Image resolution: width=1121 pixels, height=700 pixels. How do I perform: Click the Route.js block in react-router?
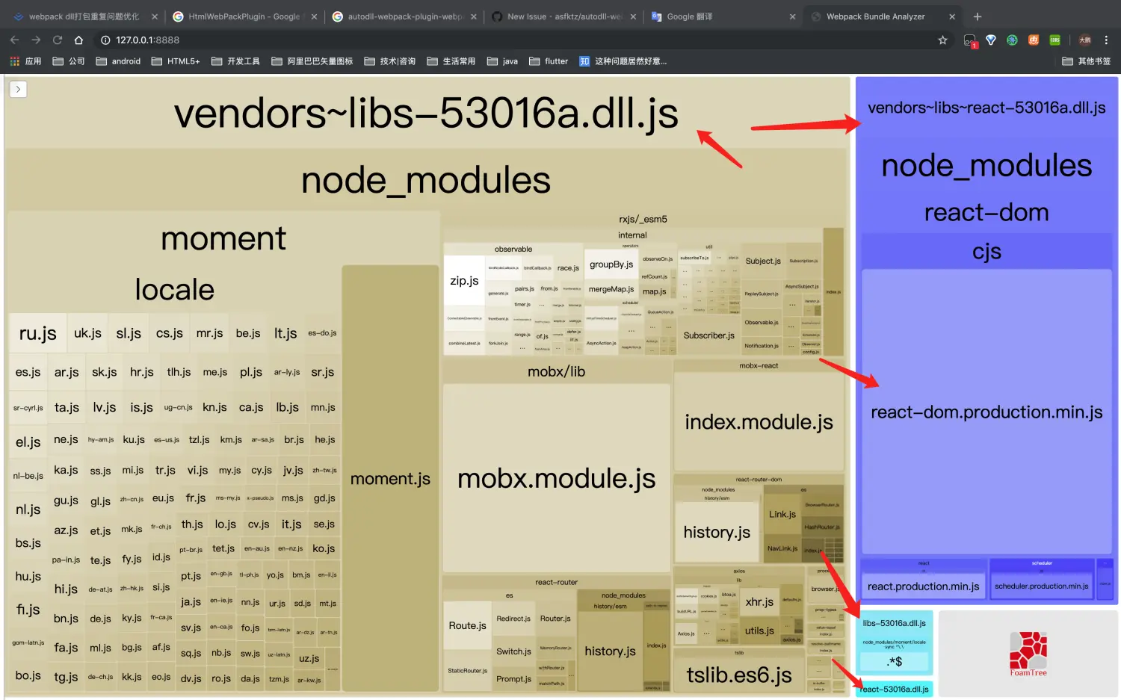[x=467, y=626]
